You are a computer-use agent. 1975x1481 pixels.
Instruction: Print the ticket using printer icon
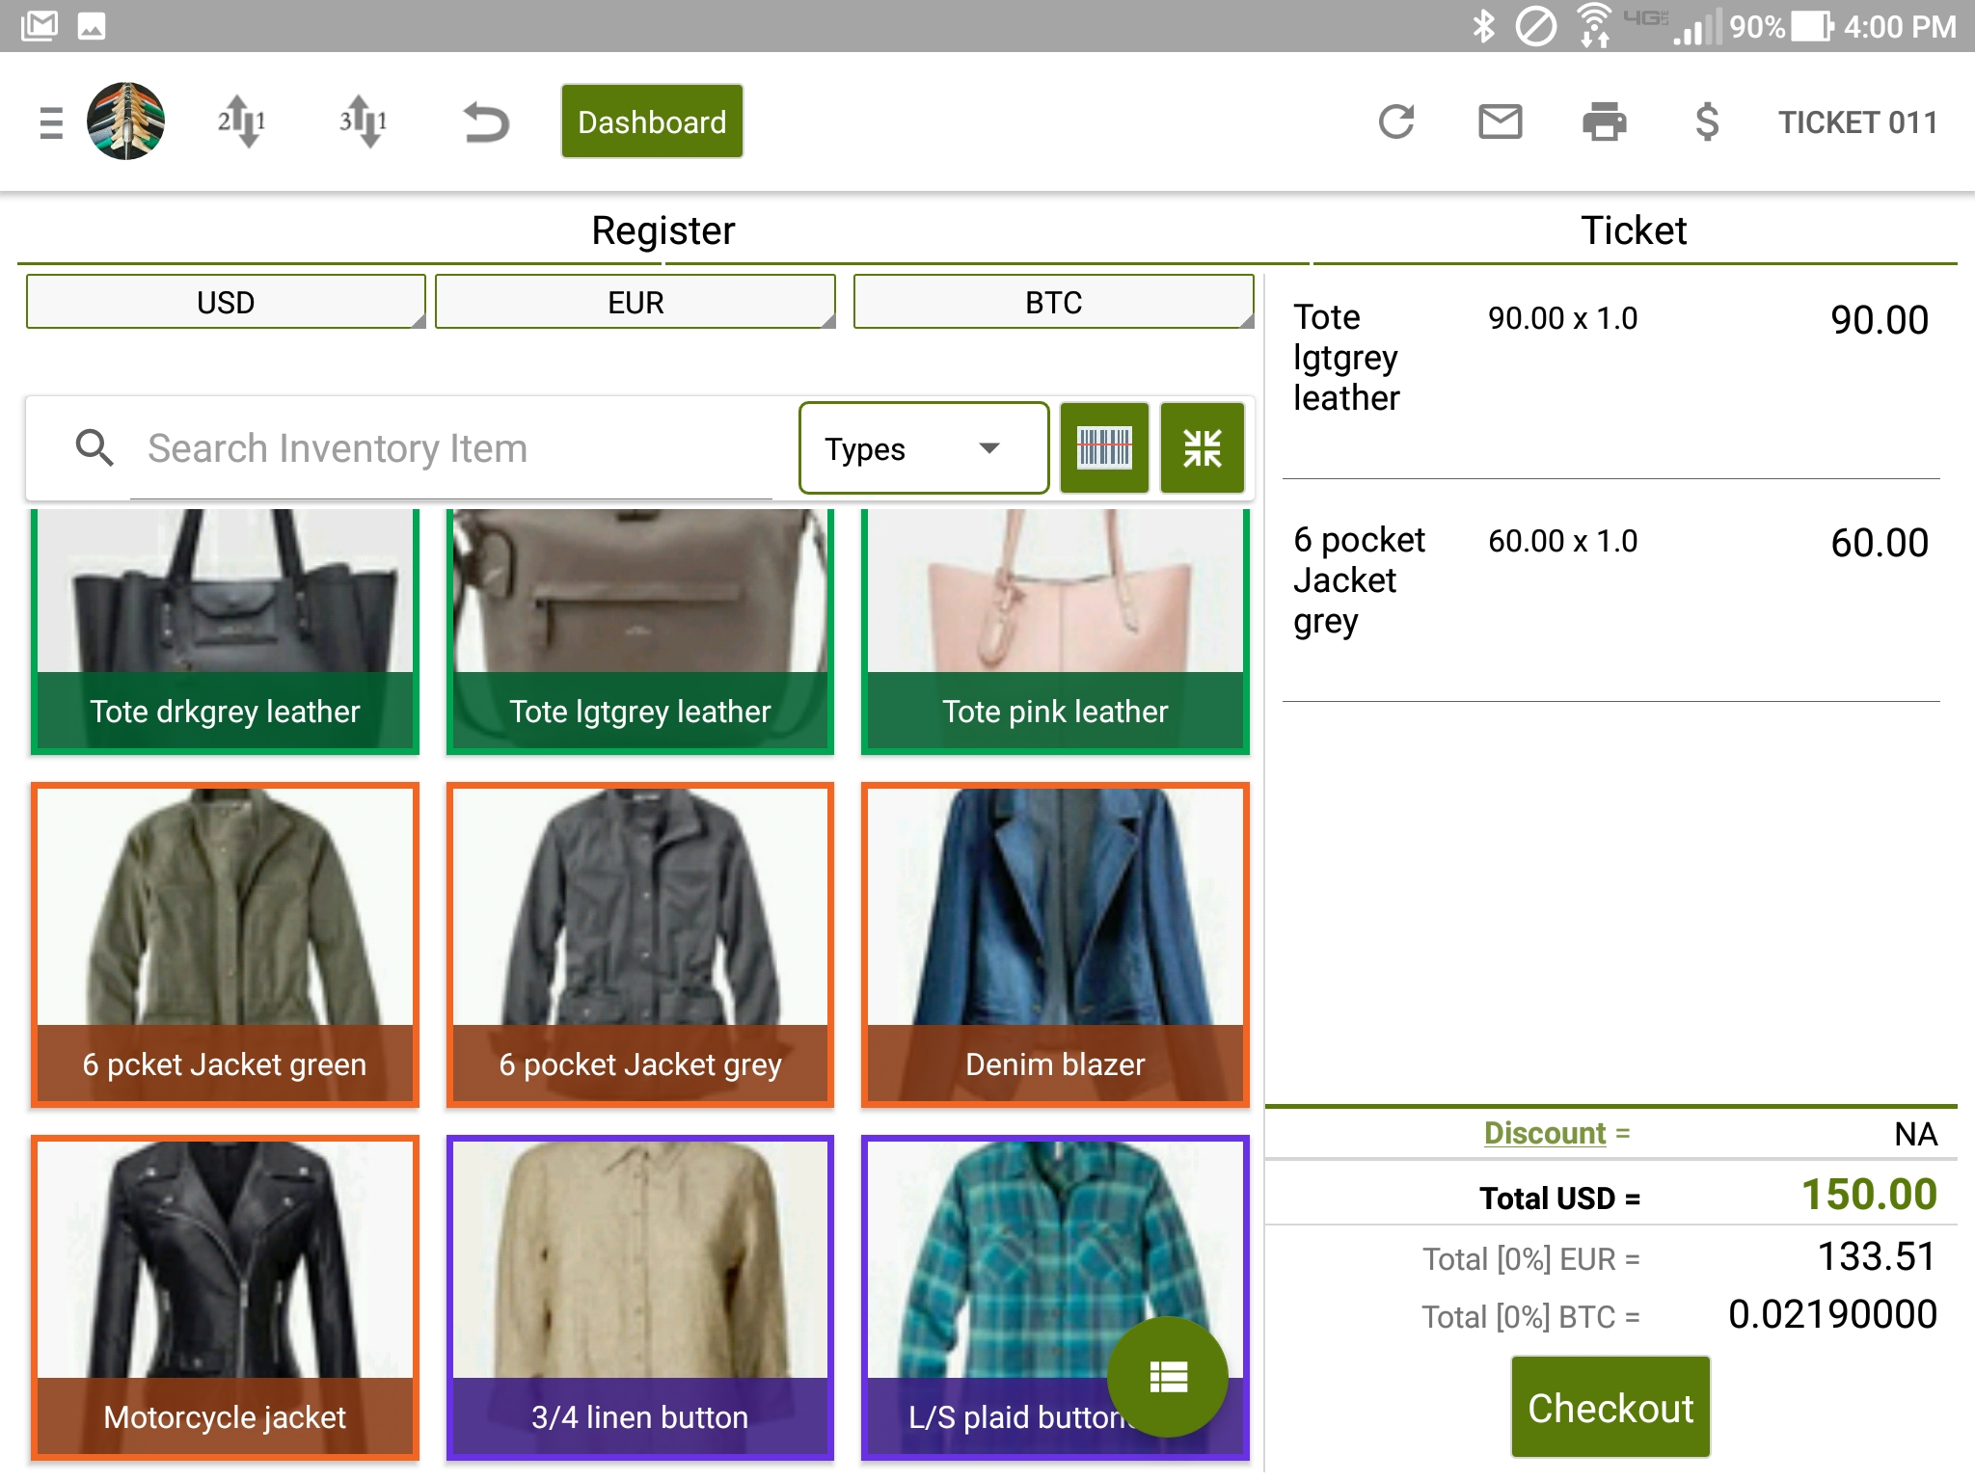(x=1604, y=122)
